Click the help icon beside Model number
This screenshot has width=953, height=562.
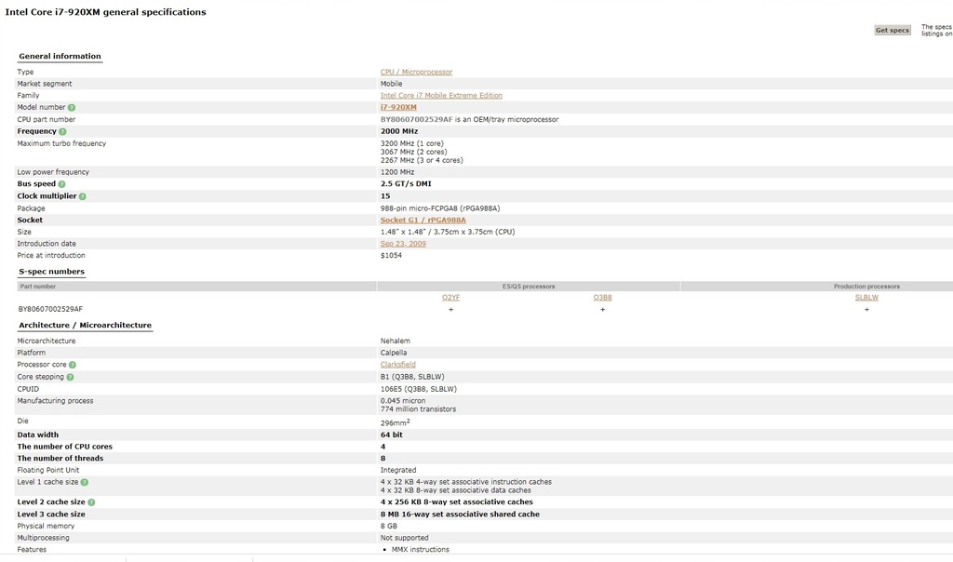click(72, 108)
